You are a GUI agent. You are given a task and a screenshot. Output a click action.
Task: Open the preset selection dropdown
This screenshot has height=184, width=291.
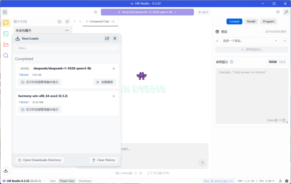(250, 41)
